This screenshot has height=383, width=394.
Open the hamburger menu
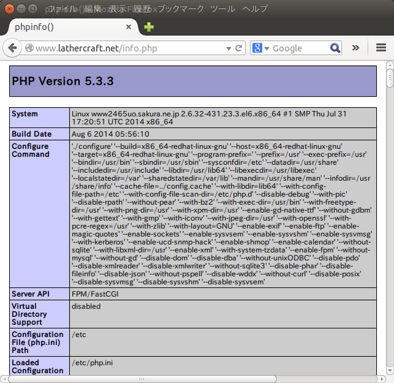click(381, 47)
